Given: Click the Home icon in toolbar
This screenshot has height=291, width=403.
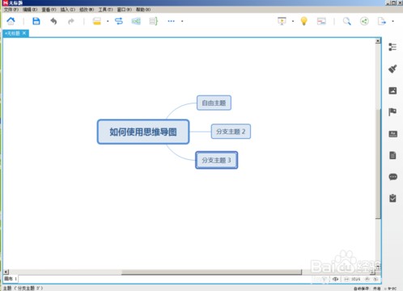Looking at the screenshot, I should tap(11, 21).
